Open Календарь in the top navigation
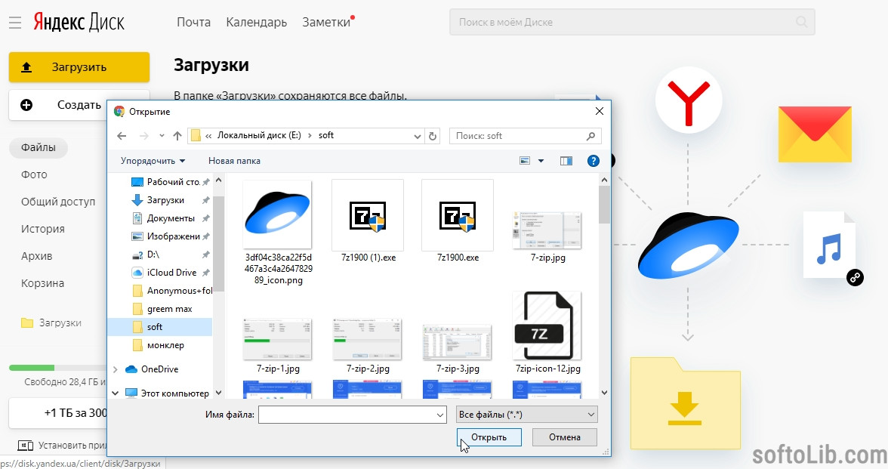This screenshot has width=888, height=469. (257, 22)
